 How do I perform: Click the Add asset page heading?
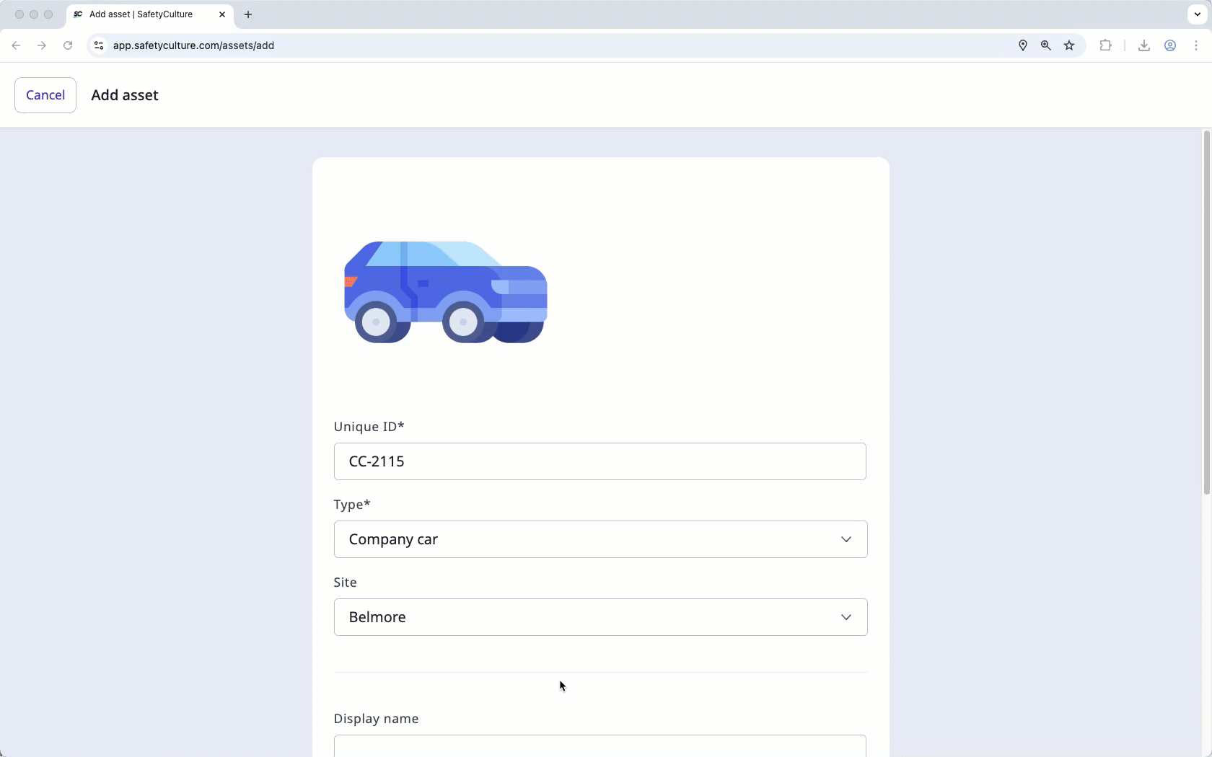pos(125,95)
